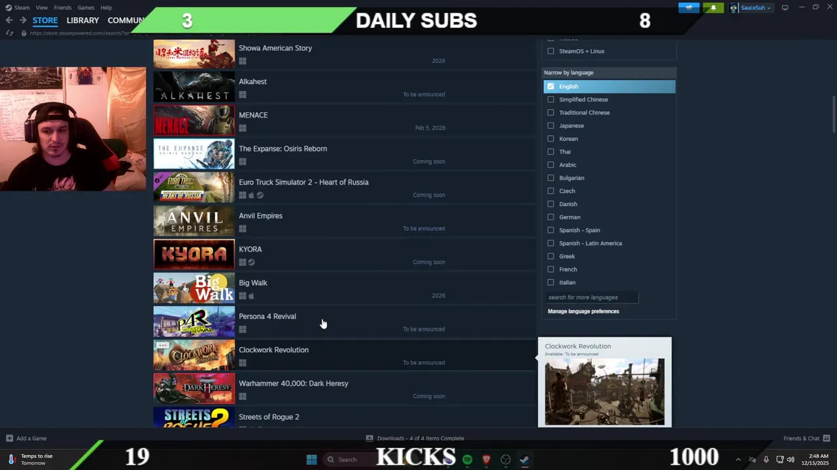Open Steam announcements megaphone icon
Viewport: 837px width, 470px height.
pos(689,8)
